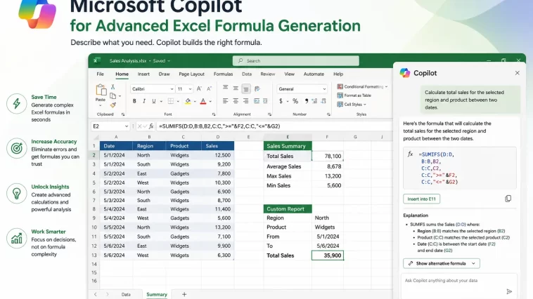
Task: Open the font name Calibri dropdown
Action: pos(172,89)
